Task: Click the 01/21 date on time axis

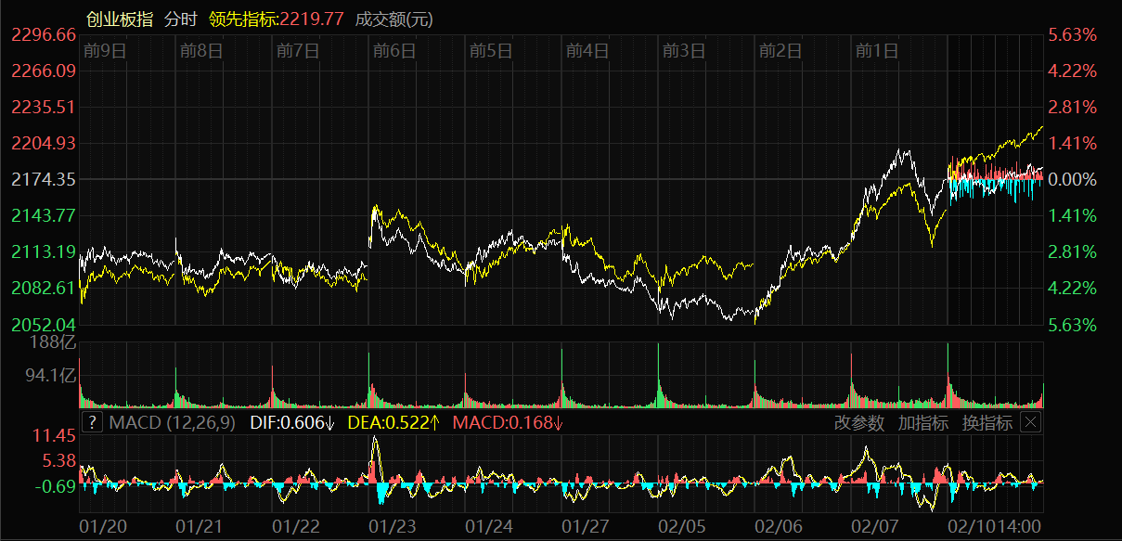Action: click(x=200, y=527)
